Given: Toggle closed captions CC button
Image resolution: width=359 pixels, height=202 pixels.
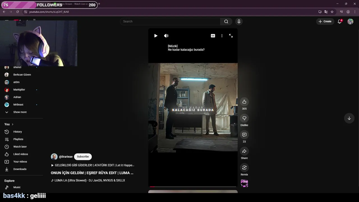Looking at the screenshot, I should [x=213, y=36].
